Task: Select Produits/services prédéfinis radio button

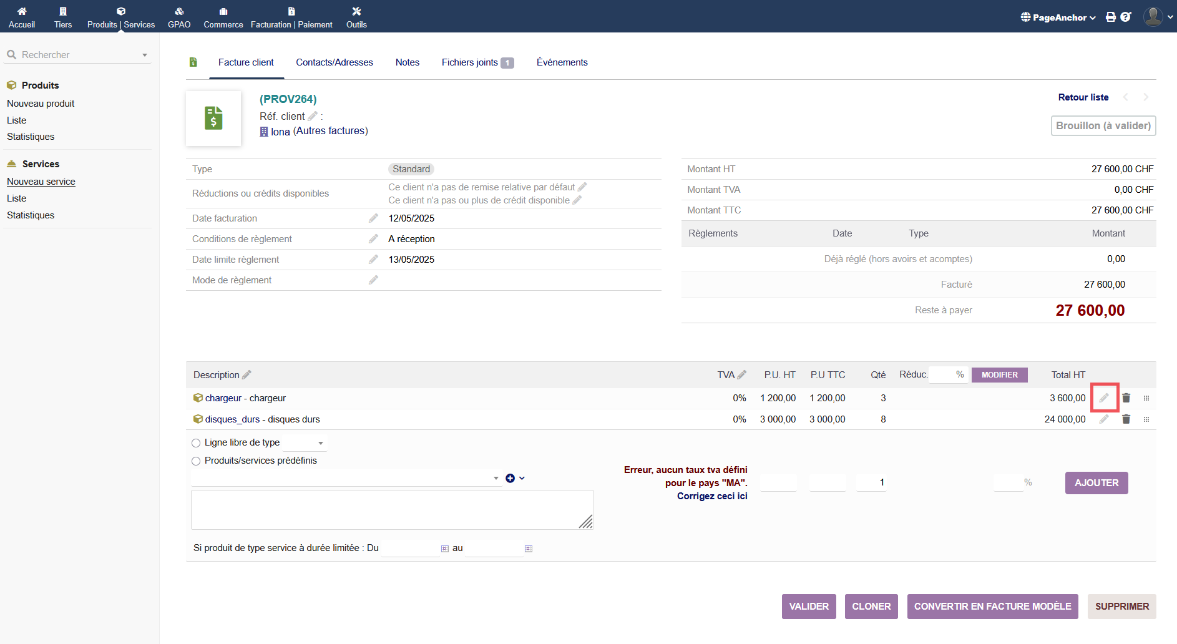Action: tap(196, 461)
